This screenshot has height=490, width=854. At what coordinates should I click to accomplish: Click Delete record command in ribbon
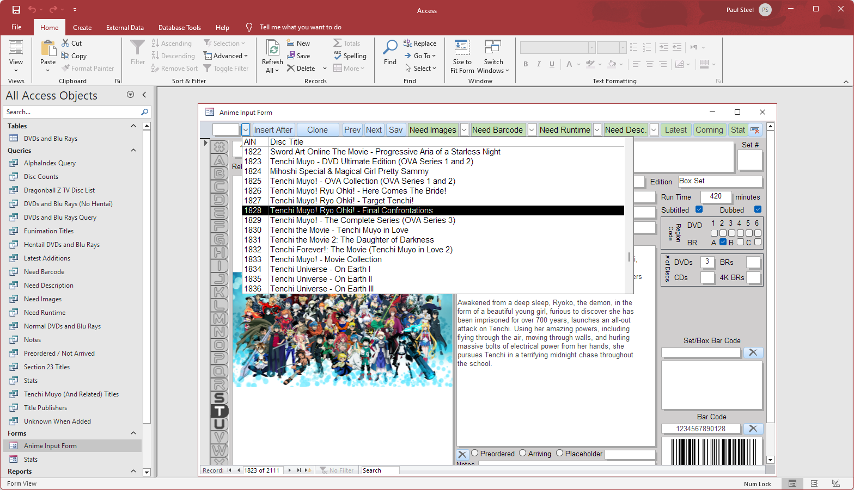click(x=301, y=69)
